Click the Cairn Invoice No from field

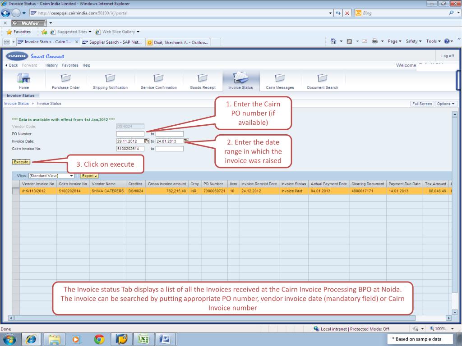coord(130,149)
